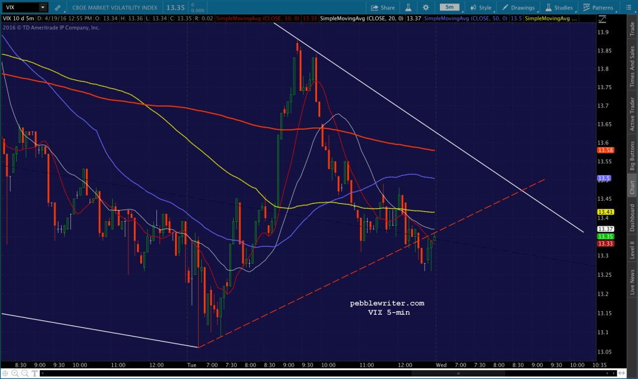Viewport: 638px width, 379px height.
Task: Click the 13.5 blue price bubble
Action: coord(604,178)
